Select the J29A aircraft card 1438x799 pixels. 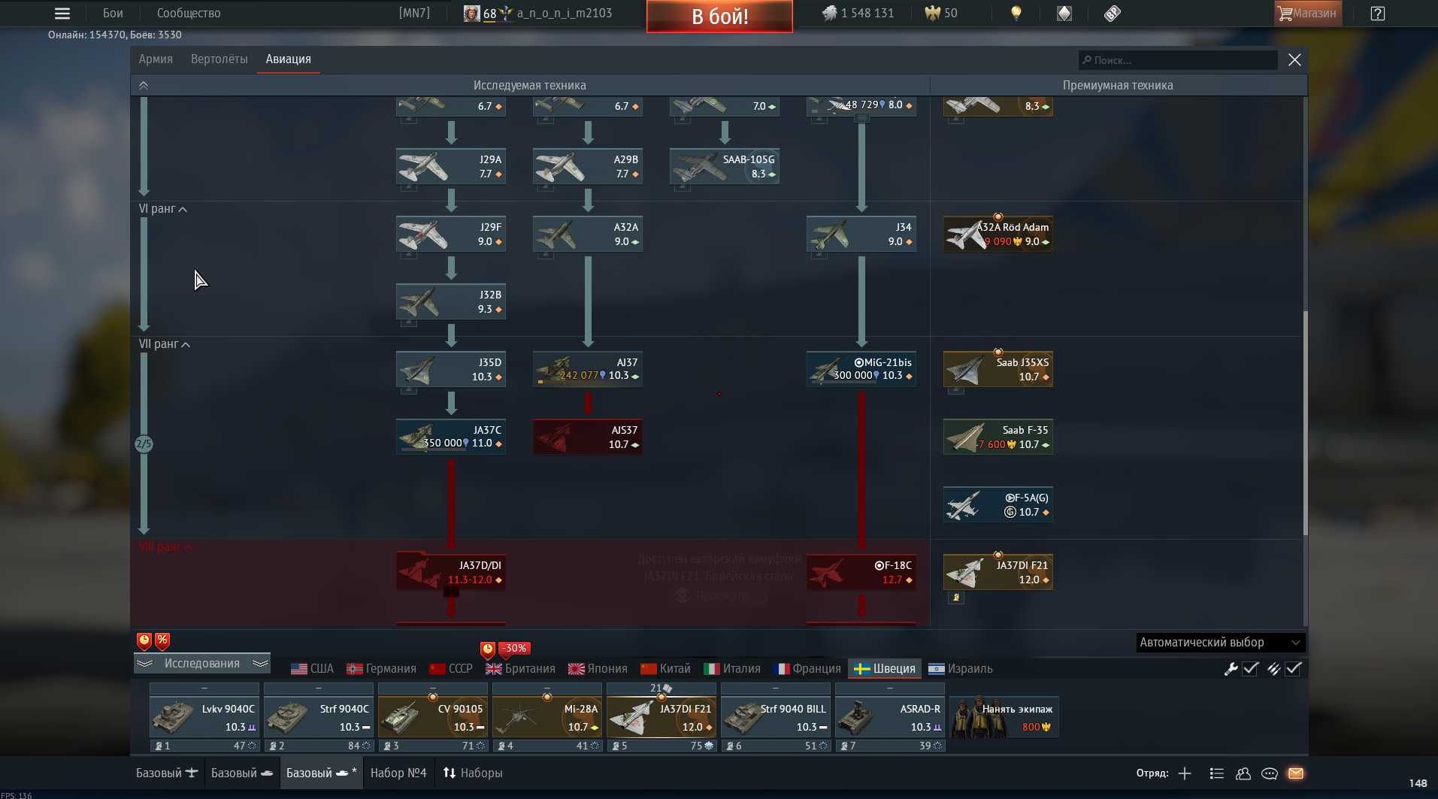(451, 166)
